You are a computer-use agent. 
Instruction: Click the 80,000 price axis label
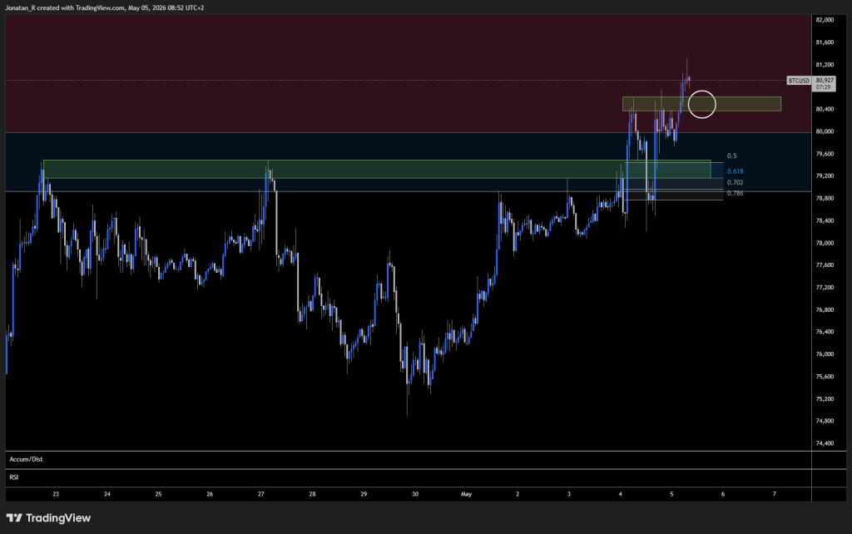(825, 131)
